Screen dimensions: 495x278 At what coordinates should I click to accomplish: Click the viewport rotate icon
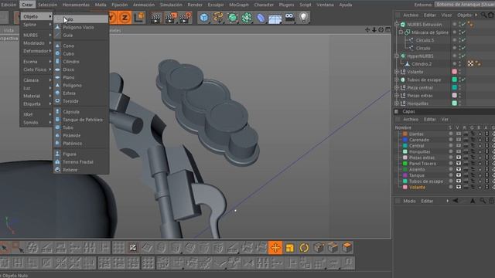click(x=381, y=29)
